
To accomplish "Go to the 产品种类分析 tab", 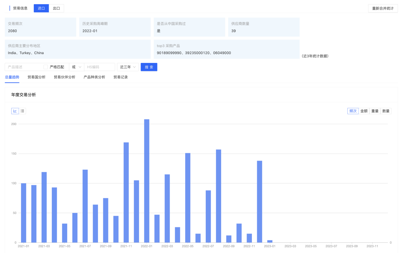I will tap(94, 77).
